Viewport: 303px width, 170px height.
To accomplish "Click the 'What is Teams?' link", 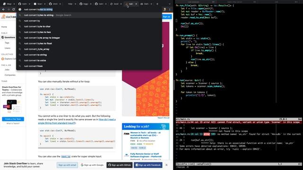I will (x=13, y=123).
